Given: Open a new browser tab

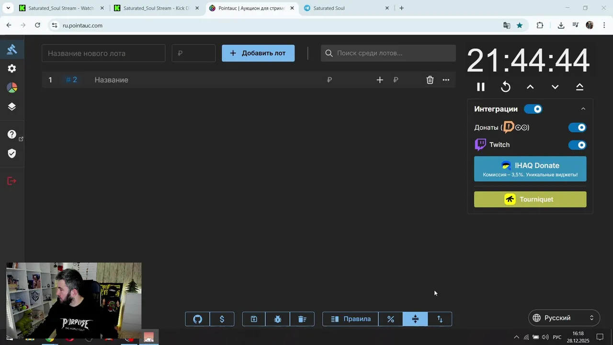Looking at the screenshot, I should (x=401, y=8).
